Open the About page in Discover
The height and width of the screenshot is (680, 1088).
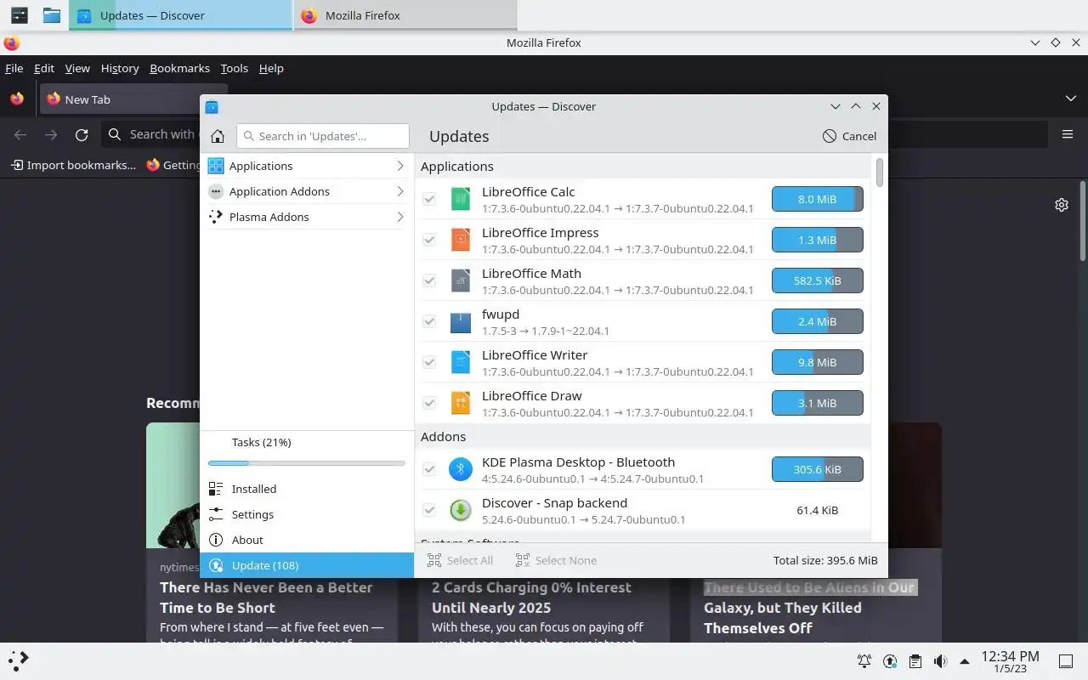[x=307, y=540]
